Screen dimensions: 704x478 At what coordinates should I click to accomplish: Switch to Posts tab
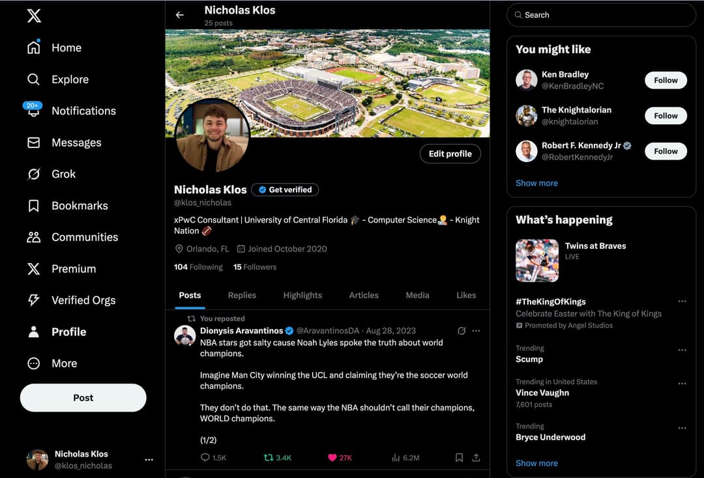click(x=190, y=296)
